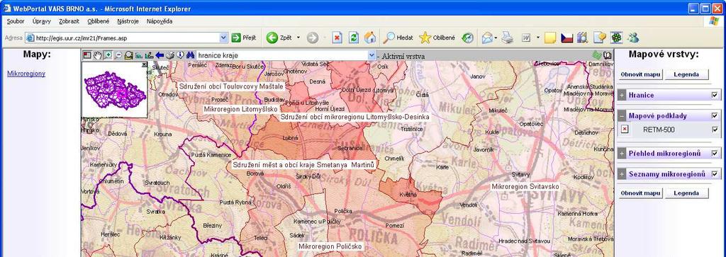Click the open book icon above the map
The height and width of the screenshot is (257, 726).
607,55
